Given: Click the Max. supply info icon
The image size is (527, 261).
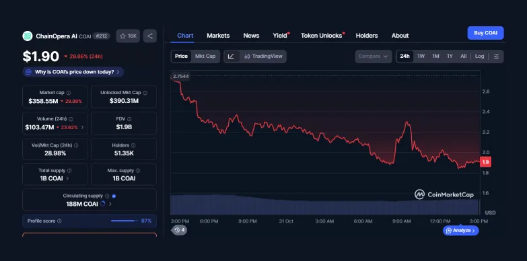Looking at the screenshot, I should pyautogui.click(x=138, y=171).
